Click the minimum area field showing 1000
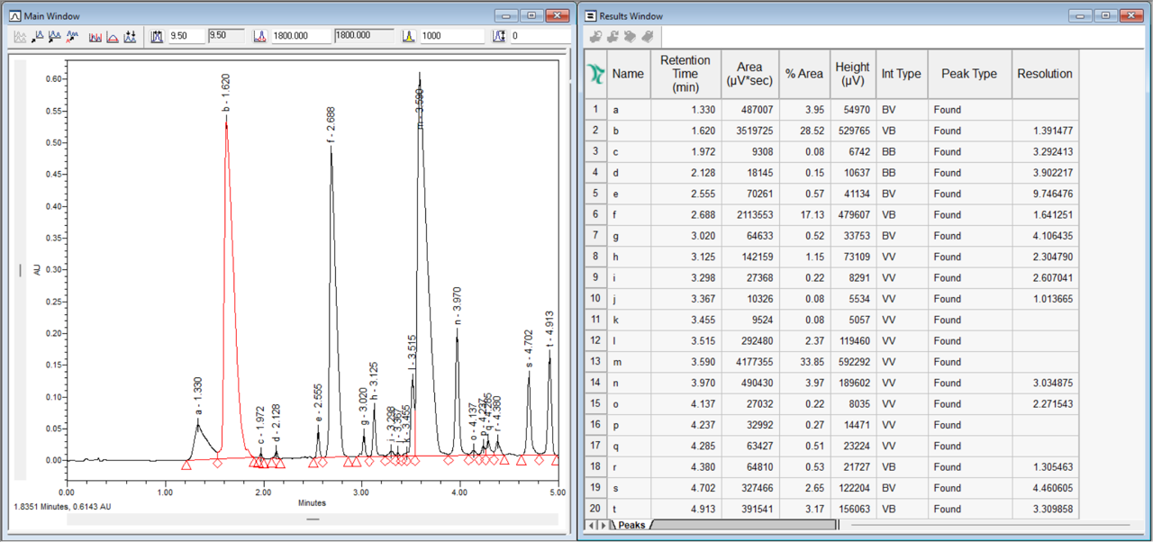The image size is (1153, 542). coord(451,36)
